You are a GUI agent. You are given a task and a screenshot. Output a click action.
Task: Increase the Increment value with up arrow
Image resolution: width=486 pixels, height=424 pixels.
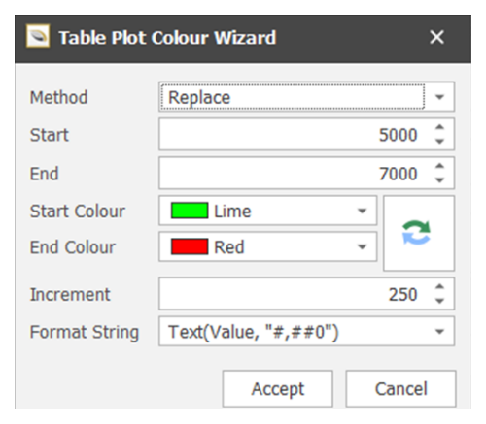click(439, 287)
